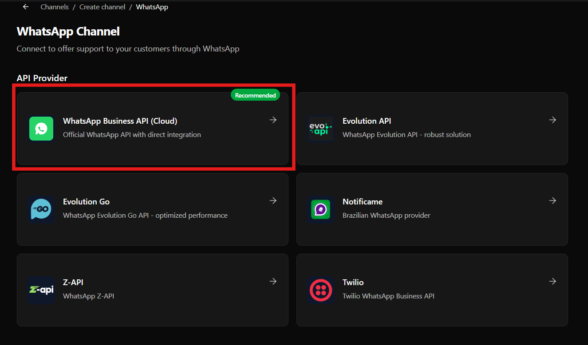Click 'Twilio WhatsApp Business API' description
The width and height of the screenshot is (588, 345).
pyautogui.click(x=388, y=296)
